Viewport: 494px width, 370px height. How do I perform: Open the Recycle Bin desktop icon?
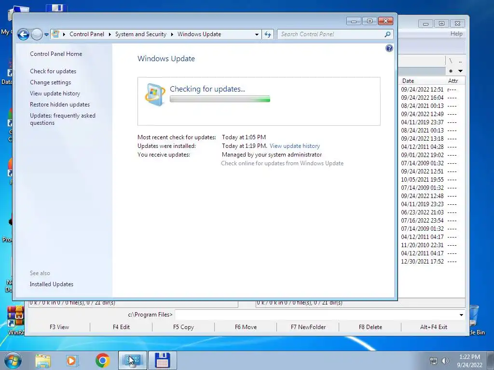(x=476, y=320)
